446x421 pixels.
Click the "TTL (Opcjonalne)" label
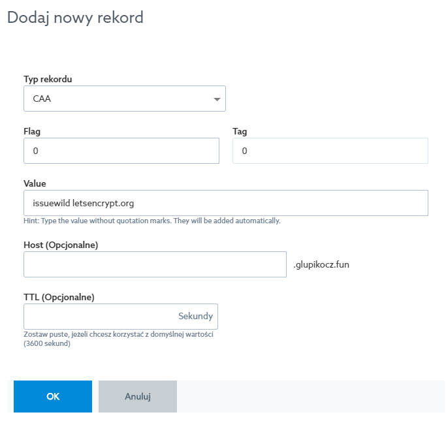coord(59,297)
